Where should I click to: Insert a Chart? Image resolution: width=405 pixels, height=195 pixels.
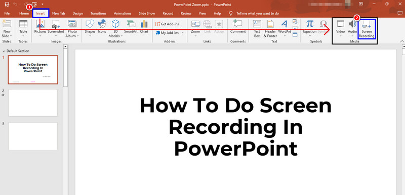[x=144, y=26]
